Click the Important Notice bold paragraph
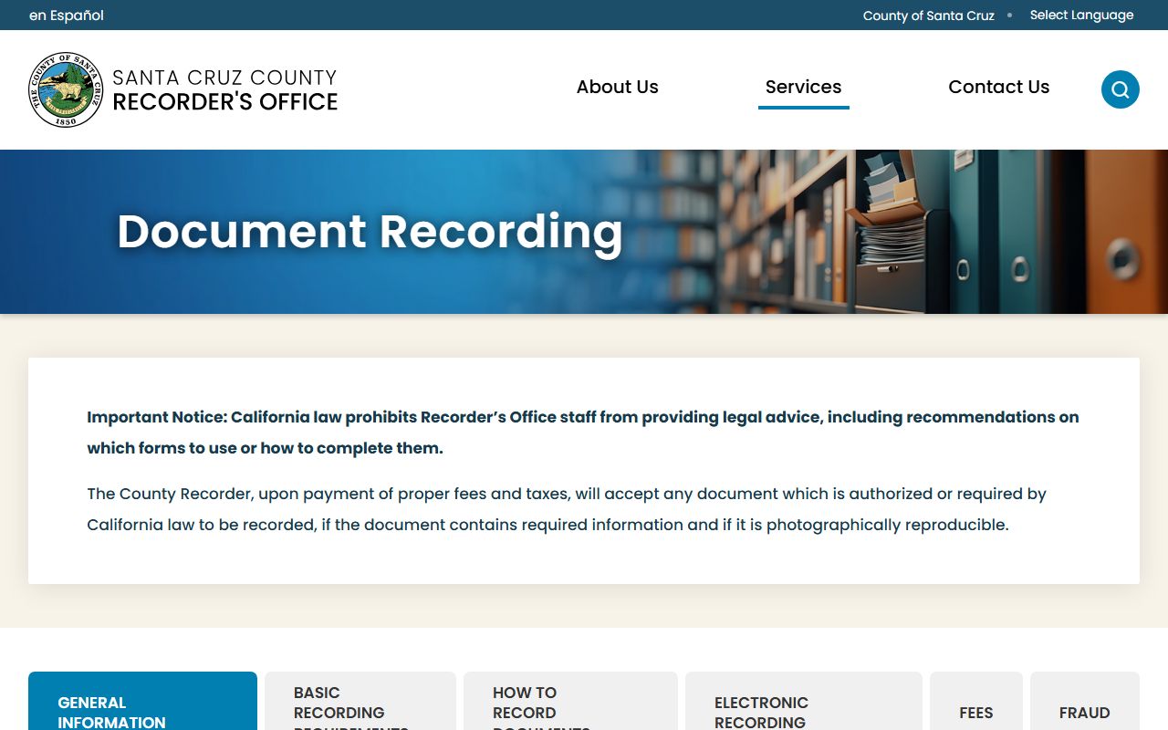The height and width of the screenshot is (730, 1168). (x=583, y=433)
